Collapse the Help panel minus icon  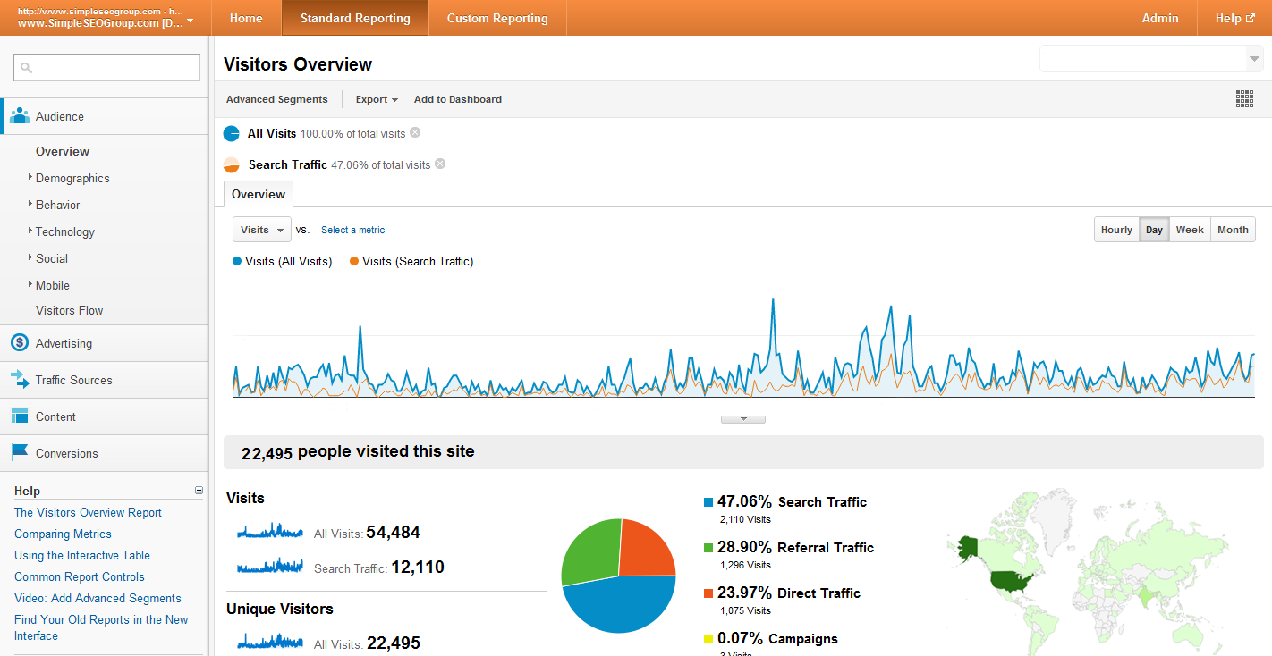[x=199, y=491]
